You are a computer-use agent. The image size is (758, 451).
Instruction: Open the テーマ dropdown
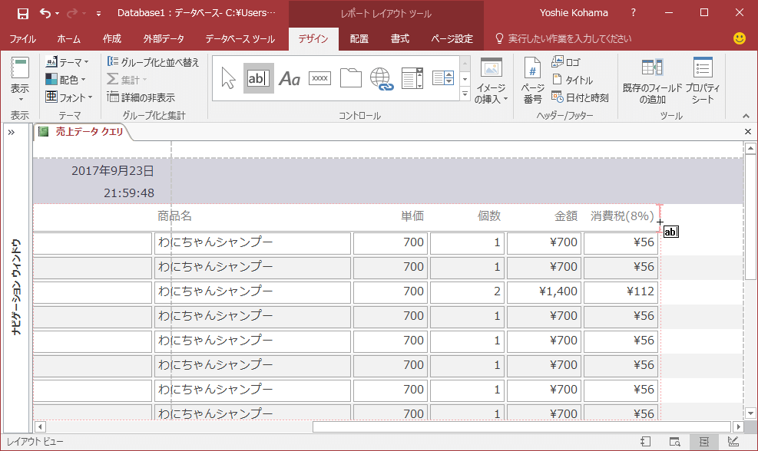coord(67,62)
